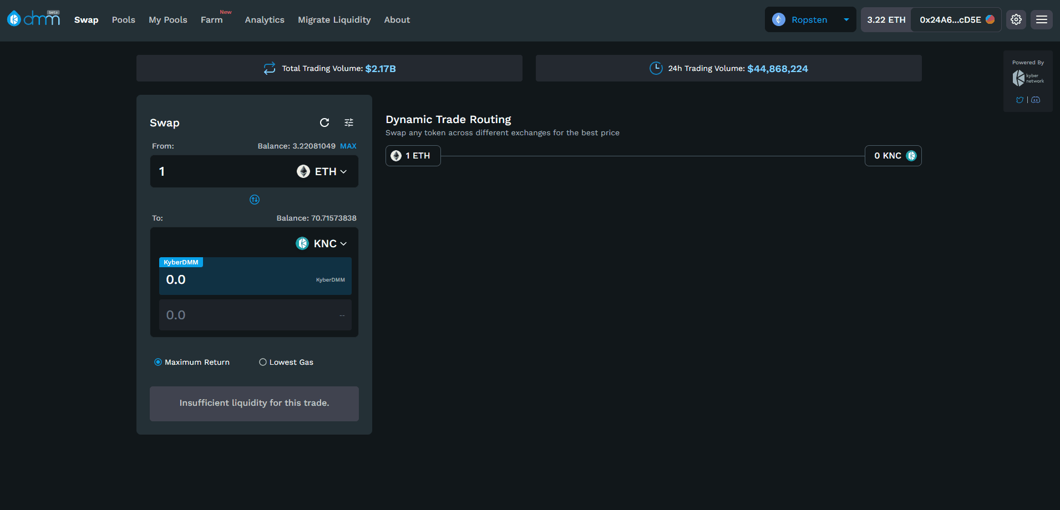Click the wallet address 0x24A6...cD5E button
Viewport: 1060px width, 510px height.
click(956, 19)
